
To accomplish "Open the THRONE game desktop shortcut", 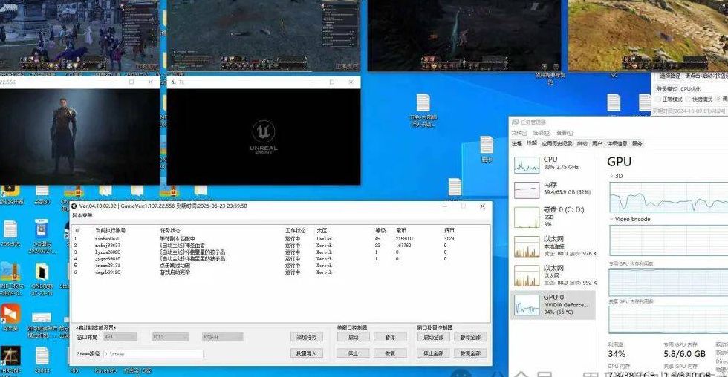I will (10, 358).
